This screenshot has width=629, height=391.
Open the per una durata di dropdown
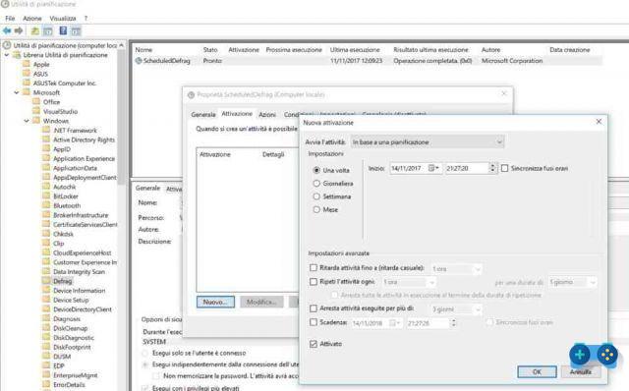coord(572,282)
